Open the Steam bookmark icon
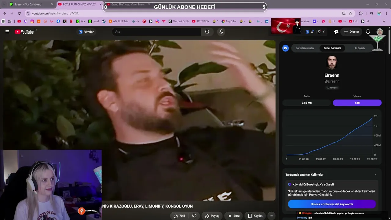391x220 pixels. tap(104, 21)
